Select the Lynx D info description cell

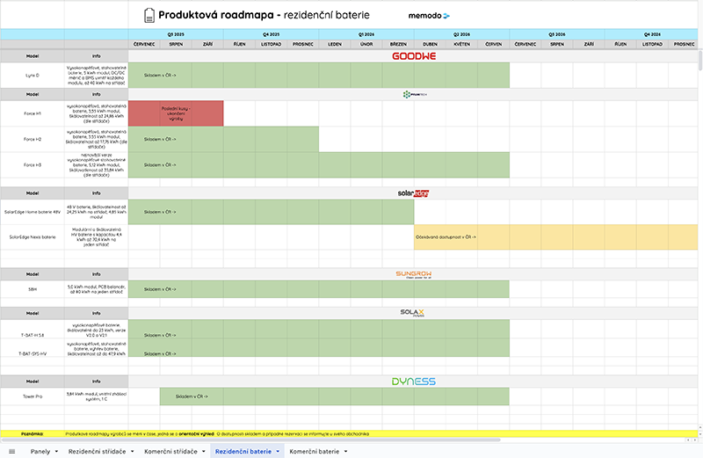[97, 76]
